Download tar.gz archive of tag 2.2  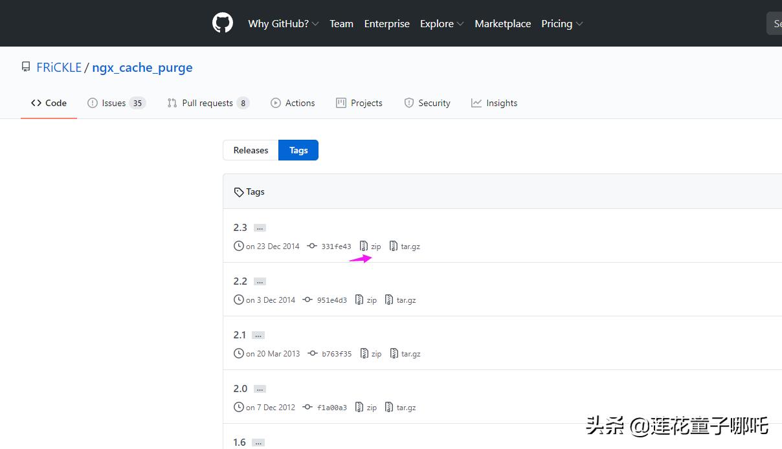click(x=405, y=300)
